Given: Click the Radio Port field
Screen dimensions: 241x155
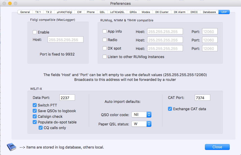Looking at the screenshot, I should click(x=210, y=40).
